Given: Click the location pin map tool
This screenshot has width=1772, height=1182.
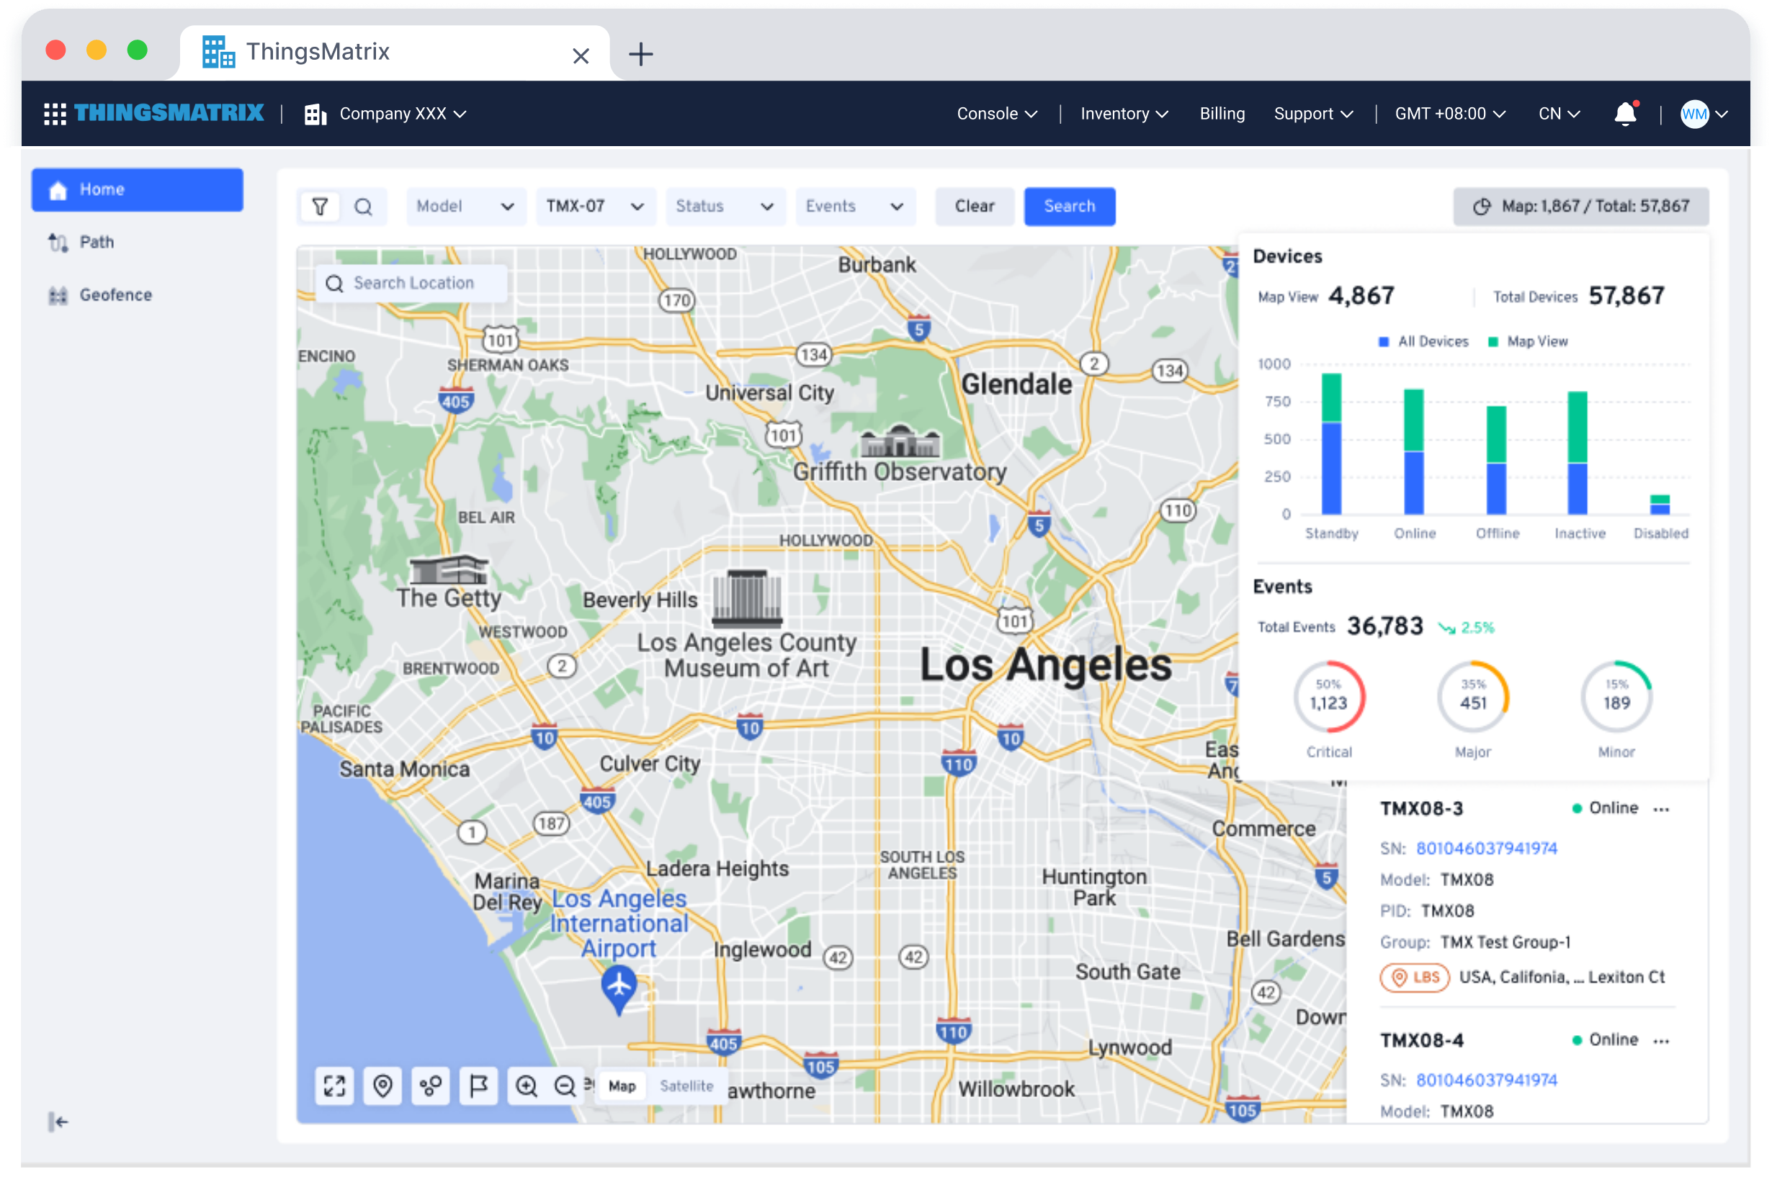Looking at the screenshot, I should (382, 1086).
